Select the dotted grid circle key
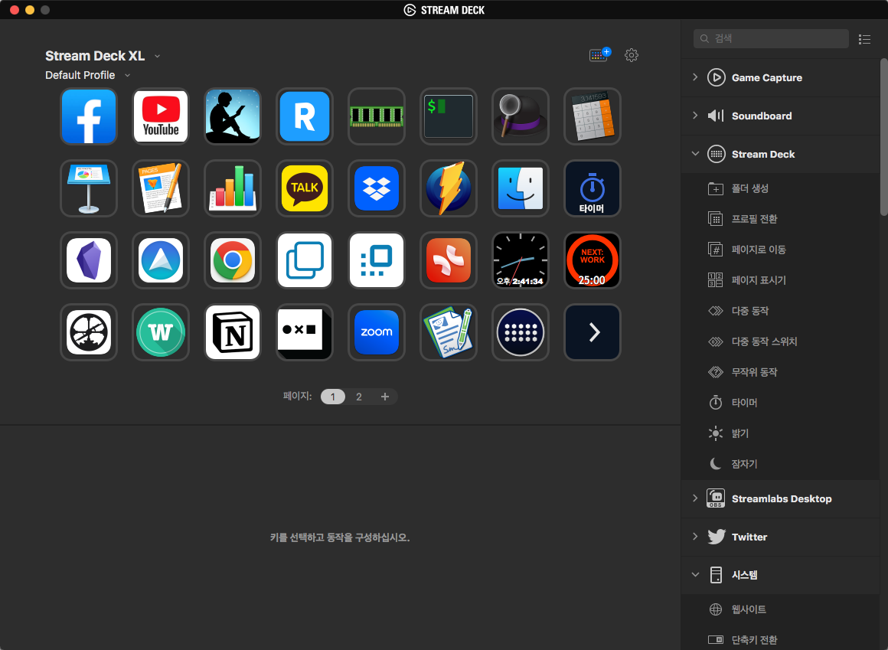Image resolution: width=888 pixels, height=650 pixels. click(521, 332)
